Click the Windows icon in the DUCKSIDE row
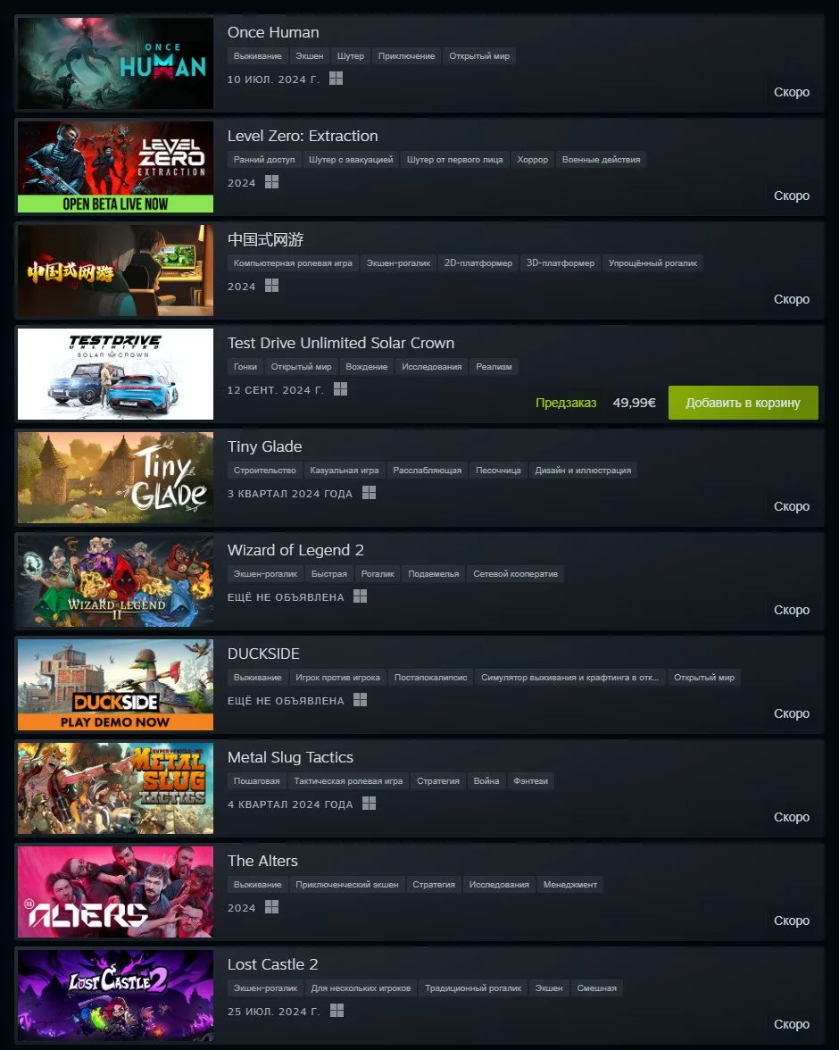 click(x=361, y=700)
